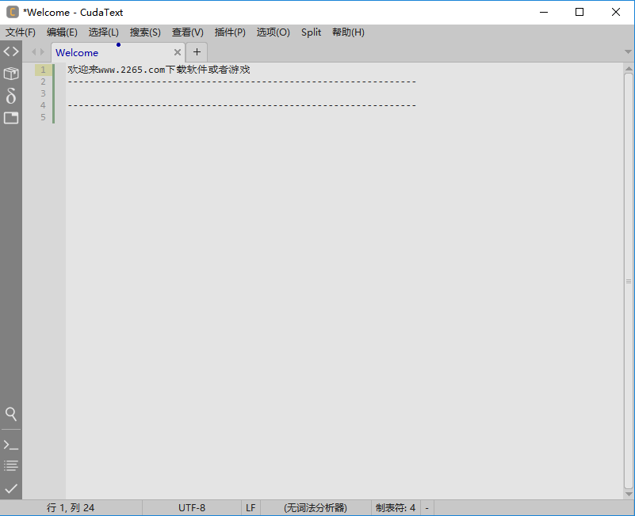Open the Tabs list panel

tap(10, 118)
